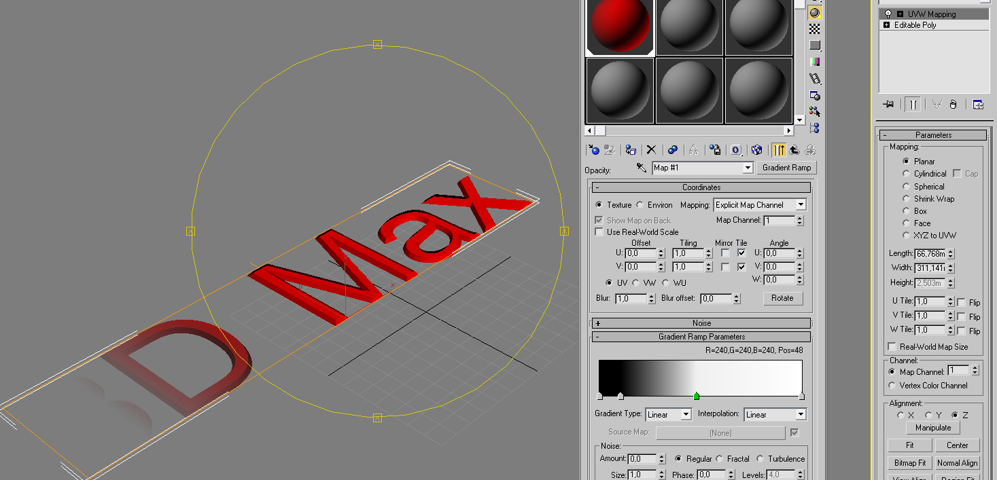Toggle the V Mirror checkbox
Viewport: 997px width, 480px height.
[725, 267]
